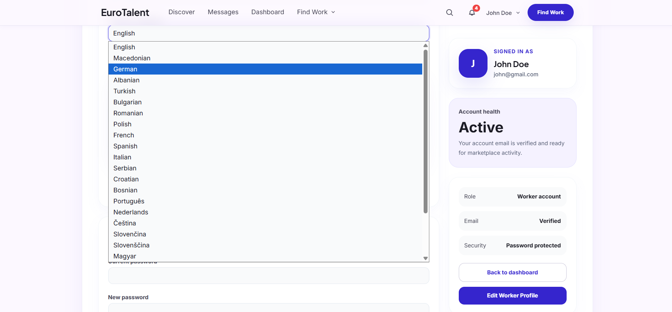Pick Português from the list
The height and width of the screenshot is (312, 672).
click(x=265, y=201)
